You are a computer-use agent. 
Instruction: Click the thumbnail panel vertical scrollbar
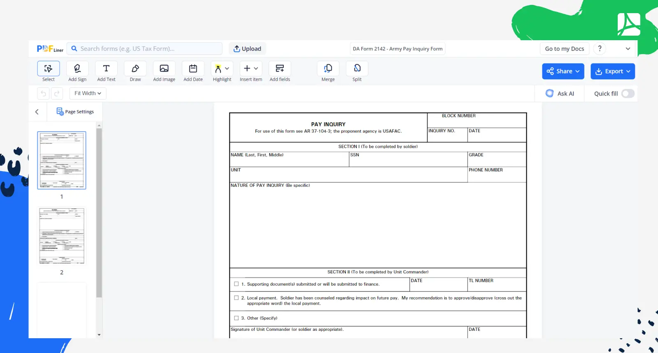click(x=99, y=213)
